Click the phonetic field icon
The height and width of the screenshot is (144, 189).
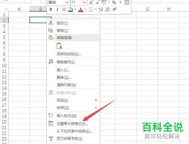51,138
